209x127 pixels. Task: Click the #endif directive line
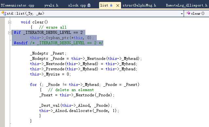(x=58, y=43)
